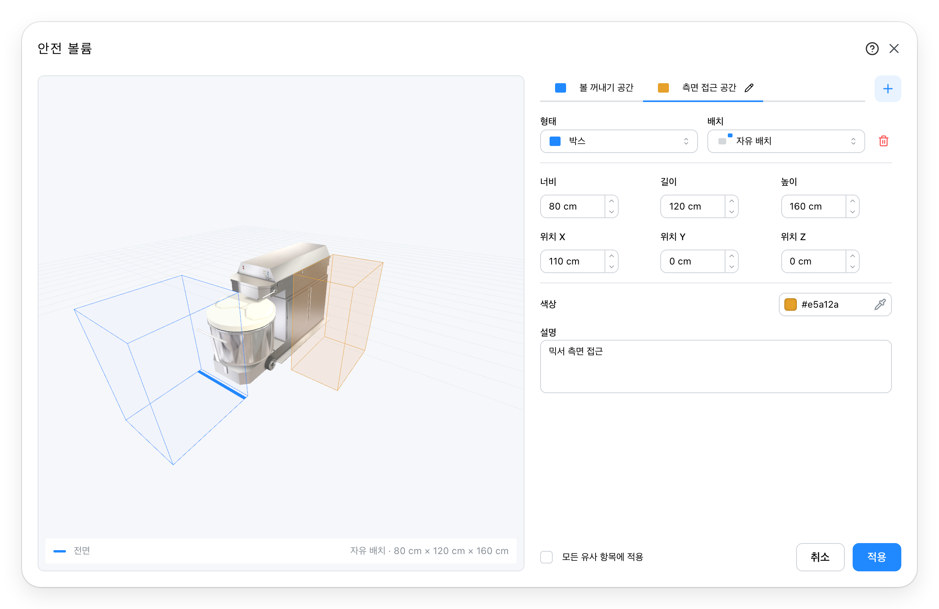Image resolution: width=939 pixels, height=609 pixels.
Task: Add a new safety volume with plus
Action: click(888, 89)
